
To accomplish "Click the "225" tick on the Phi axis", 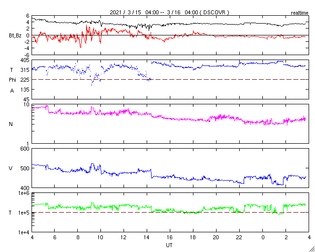I will (x=26, y=80).
